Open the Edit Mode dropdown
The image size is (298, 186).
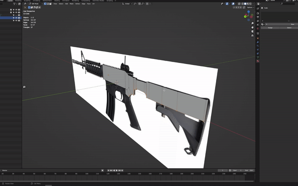point(36,4)
